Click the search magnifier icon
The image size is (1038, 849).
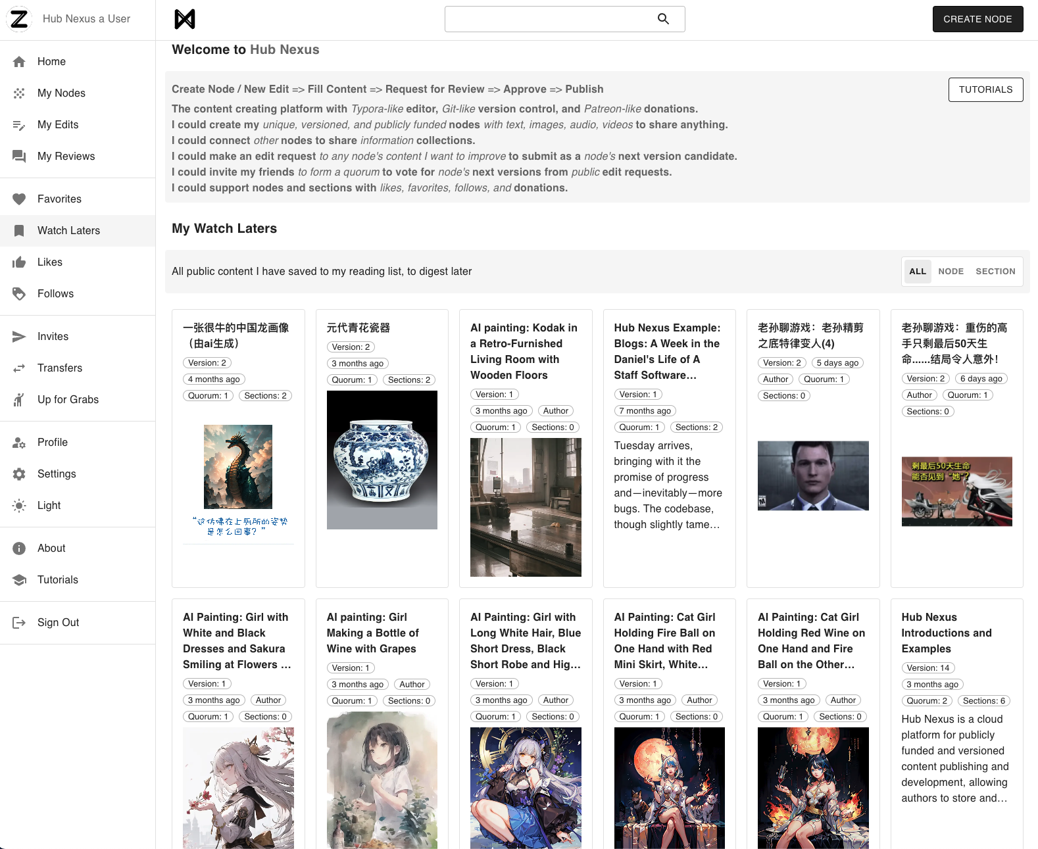[663, 19]
